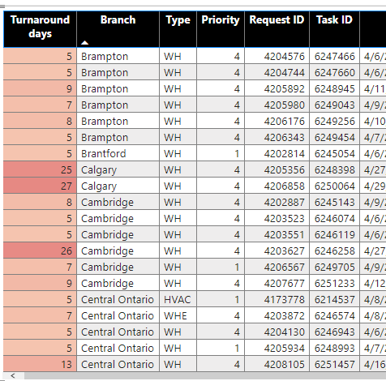Select Task ID 6248993 cell
Image resolution: width=386 pixels, height=381 pixels.
[335, 348]
